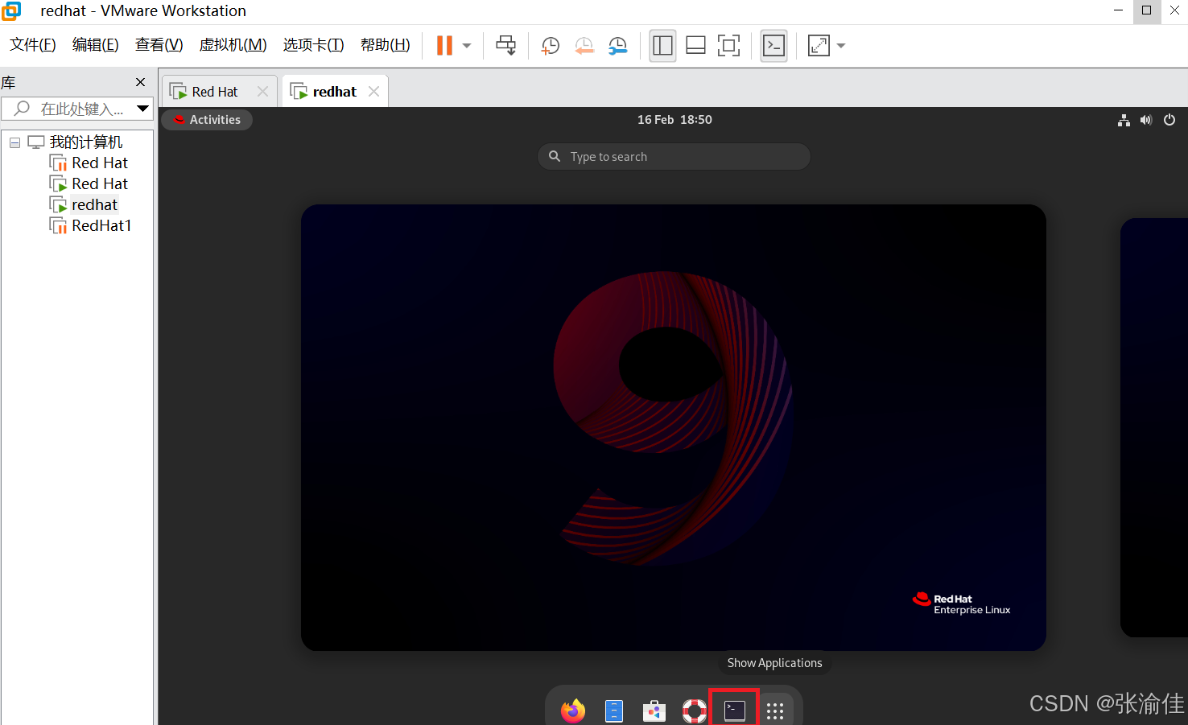Screen dimensions: 1188x725
Task: Enter full screen mode
Action: point(728,46)
